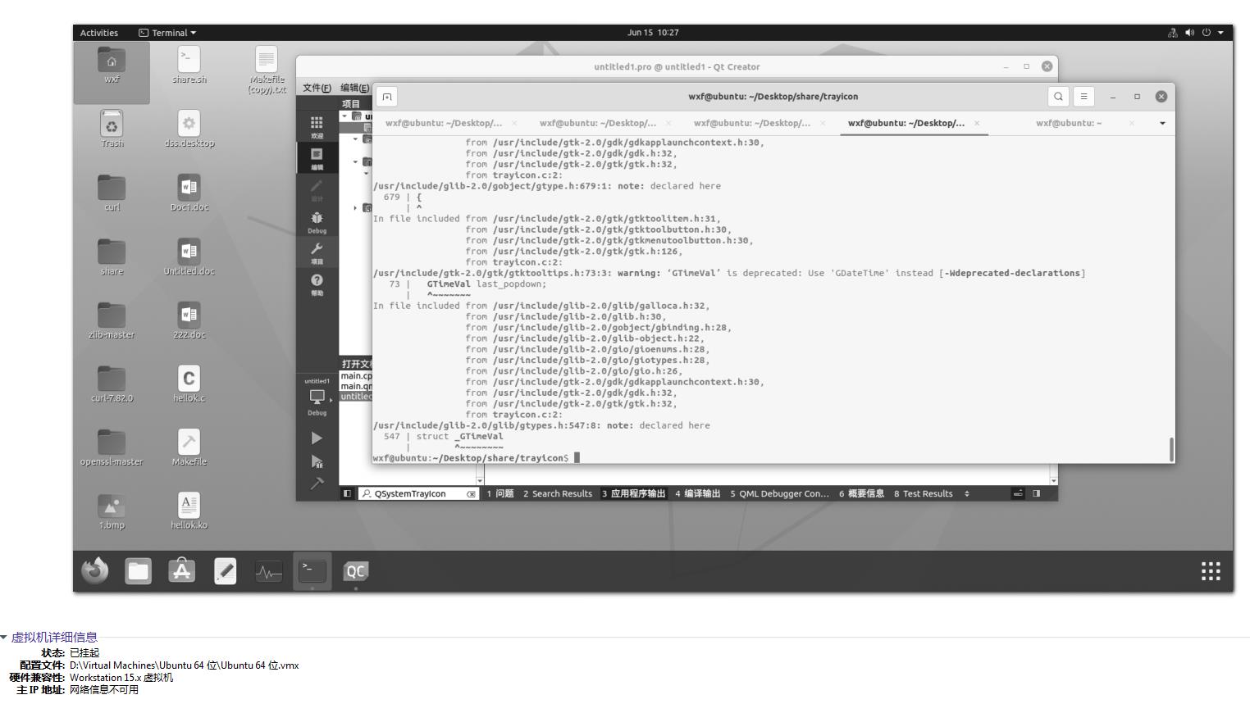Collapse the 虚拟机详细信息 section
Image resolution: width=1250 pixels, height=713 pixels.
pyautogui.click(x=4, y=638)
